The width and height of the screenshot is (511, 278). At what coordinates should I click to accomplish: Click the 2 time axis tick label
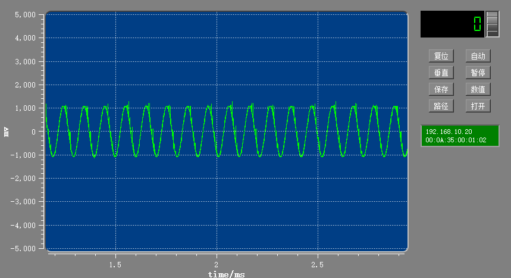pyautogui.click(x=217, y=265)
